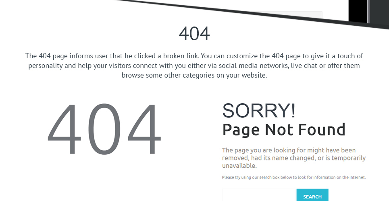Focus the search box beside SEARCH
Image resolution: width=389 pixels, height=201 pixels.
tap(259, 195)
